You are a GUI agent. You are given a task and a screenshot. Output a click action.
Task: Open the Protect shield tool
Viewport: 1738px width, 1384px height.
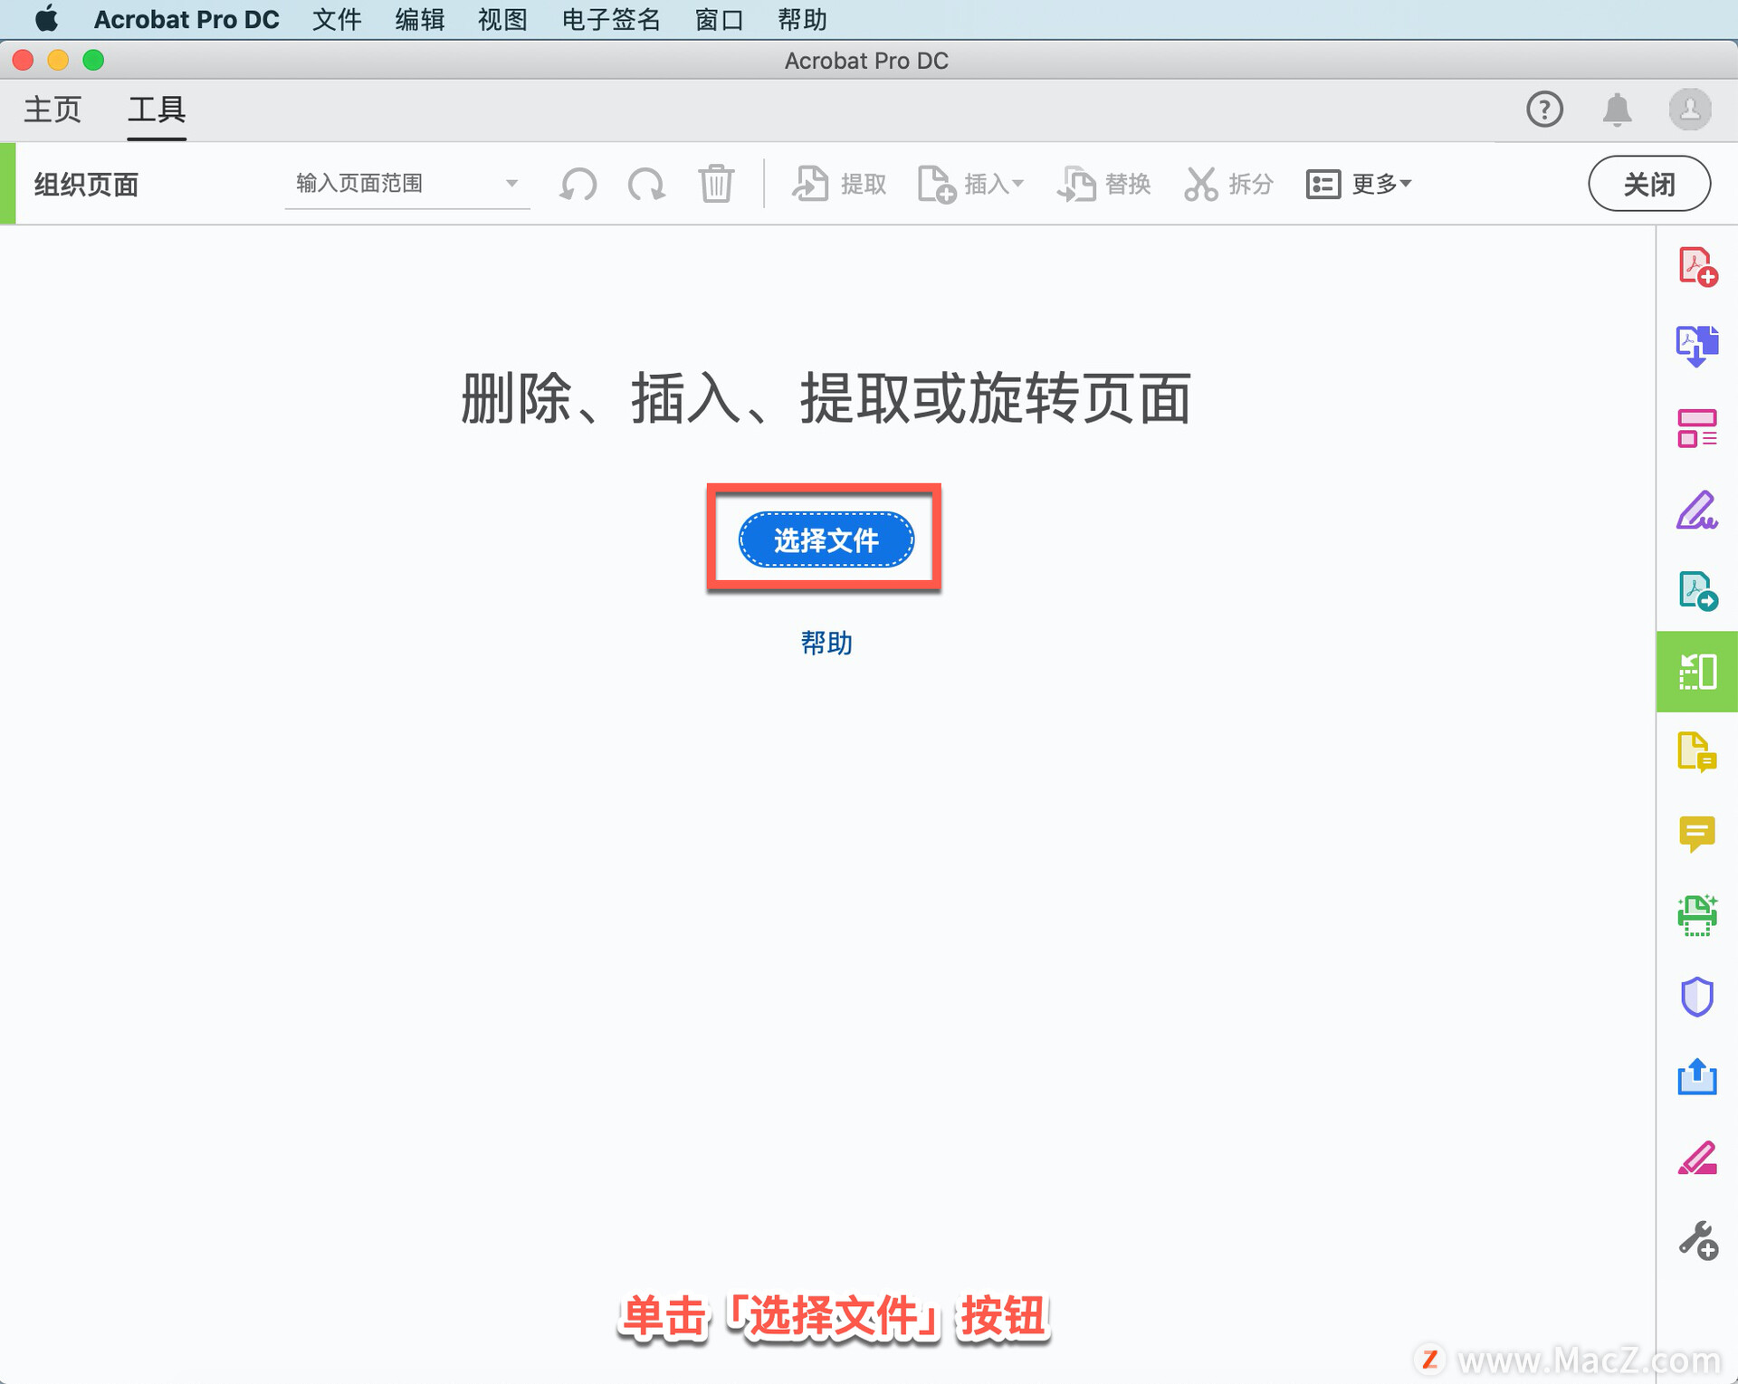point(1696,997)
